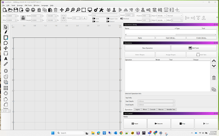The height and width of the screenshot is (136, 219).
Task: Click Zoom Out magnifier icon
Action: (x=78, y=10)
